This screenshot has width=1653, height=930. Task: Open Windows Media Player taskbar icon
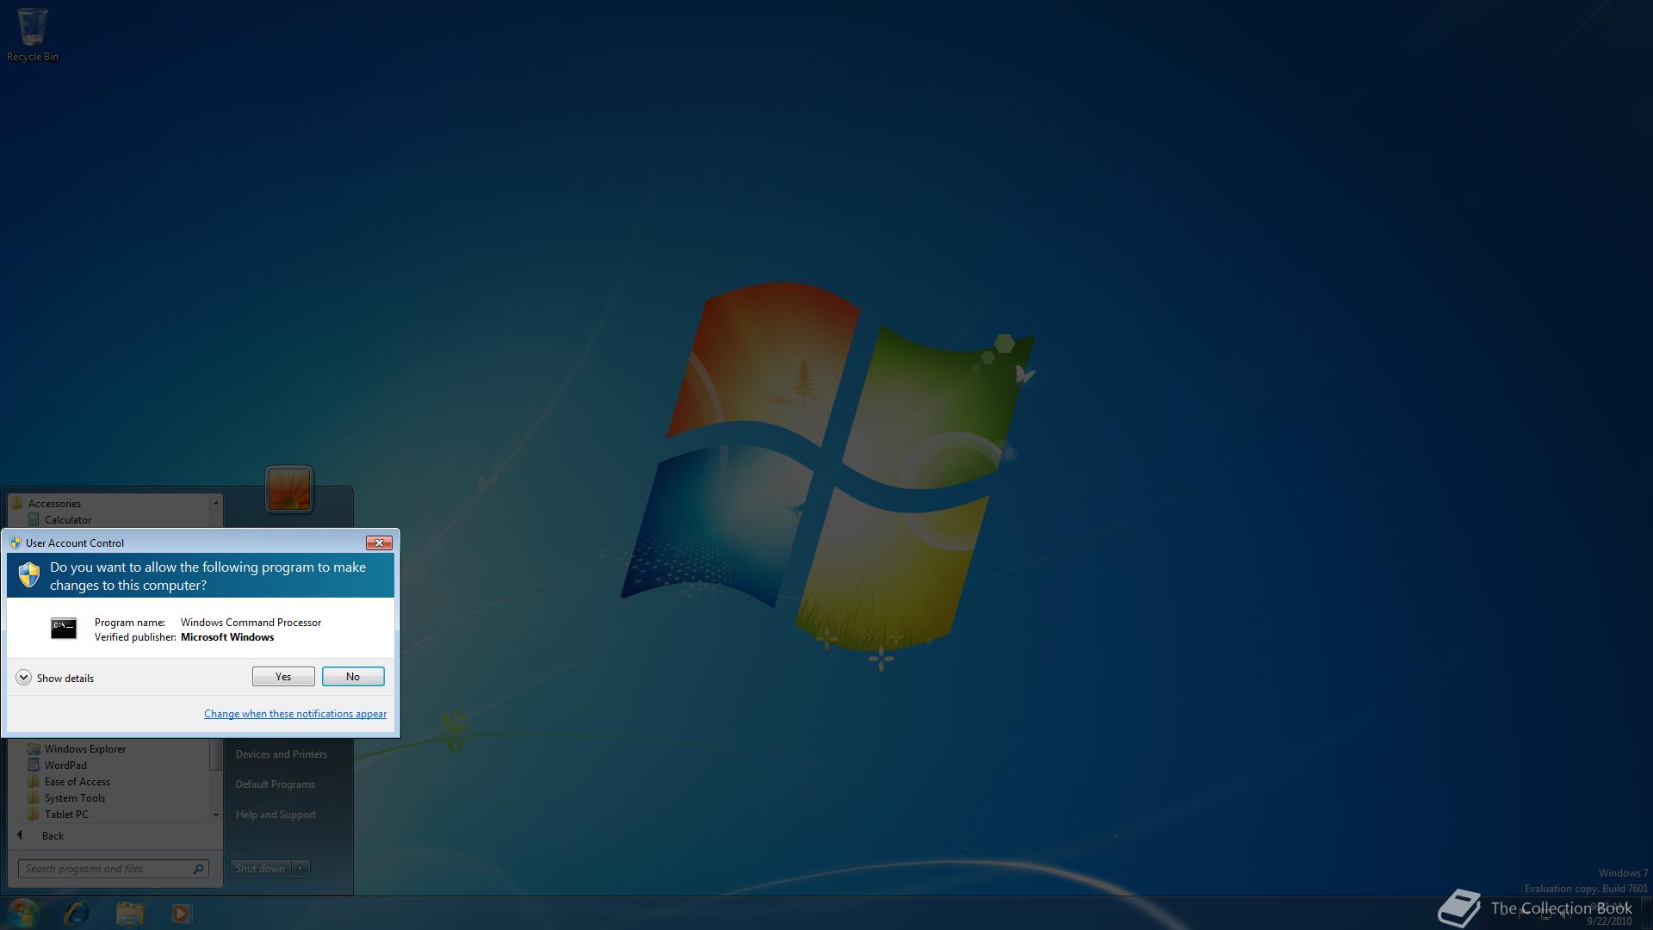pos(181,913)
